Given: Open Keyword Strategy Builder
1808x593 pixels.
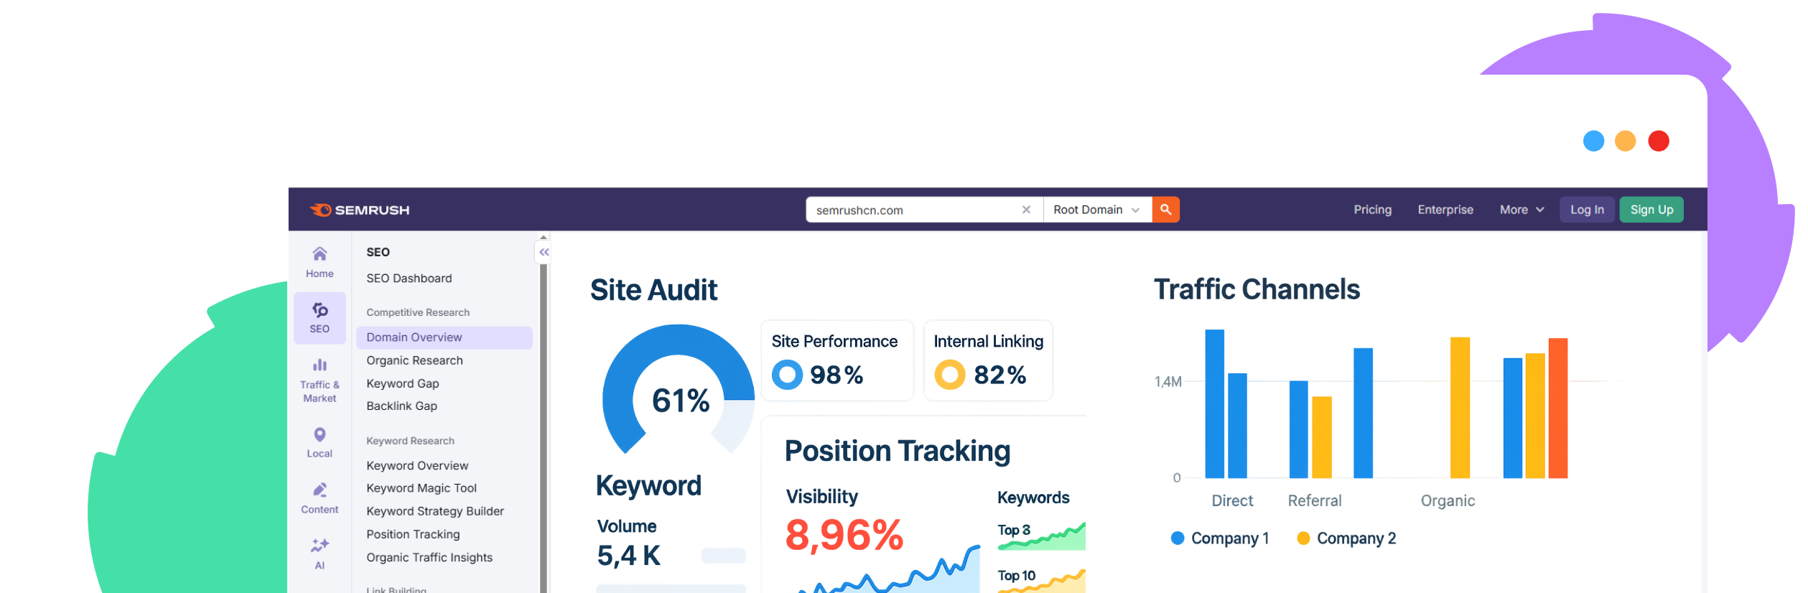Looking at the screenshot, I should point(434,511).
